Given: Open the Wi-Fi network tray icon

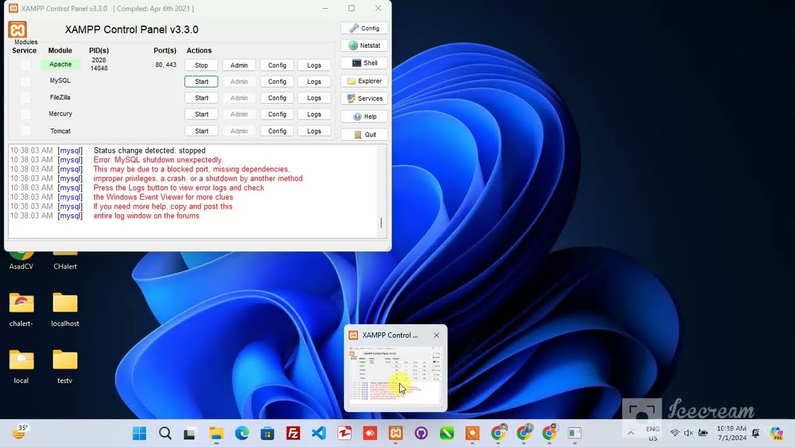Looking at the screenshot, I should tap(675, 433).
